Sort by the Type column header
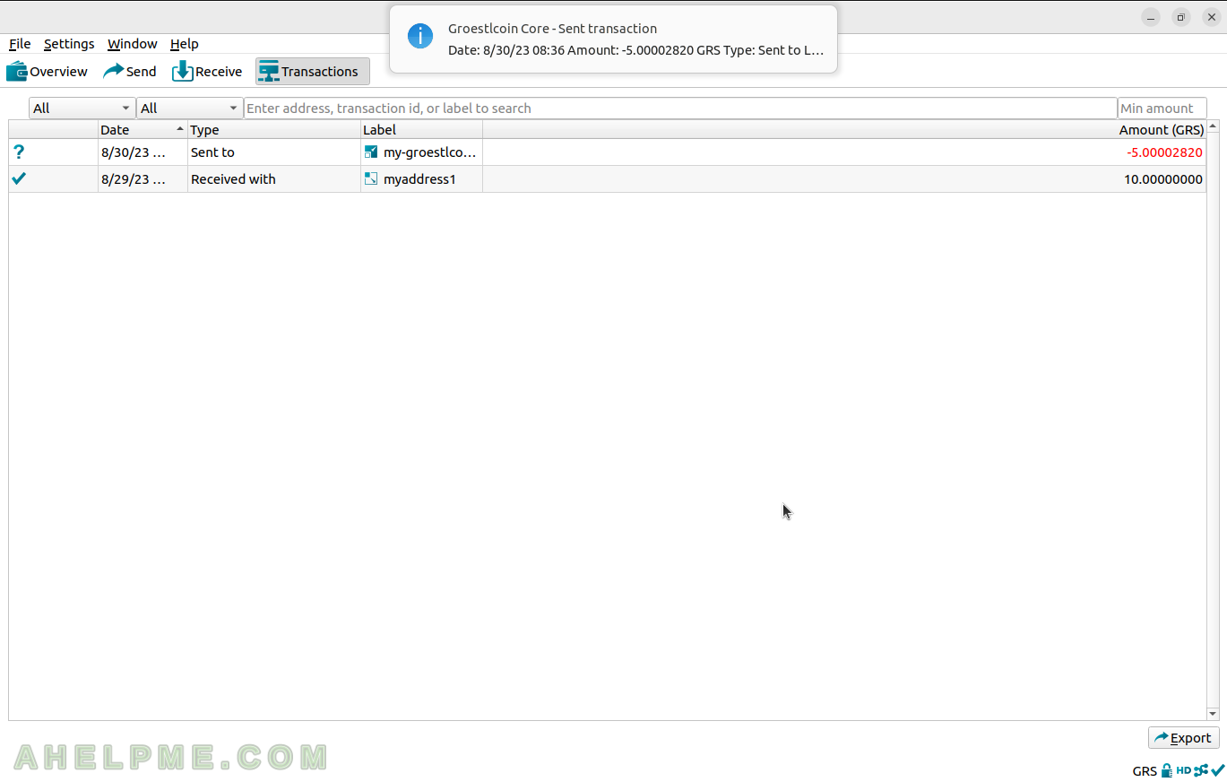The width and height of the screenshot is (1227, 782). click(x=274, y=130)
